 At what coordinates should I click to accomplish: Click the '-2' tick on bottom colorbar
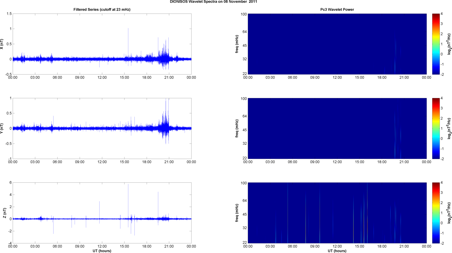[x=442, y=243]
